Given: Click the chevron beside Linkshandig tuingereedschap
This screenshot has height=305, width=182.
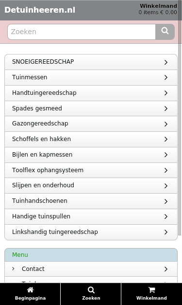Looking at the screenshot, I should click(x=165, y=232).
